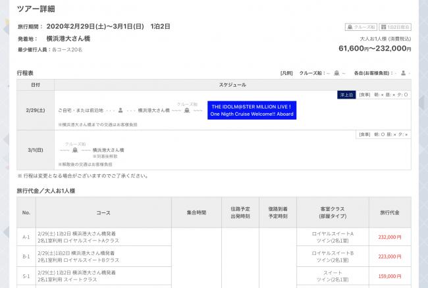Click the 往路予定出発時刻 column header

pyautogui.click(x=240, y=212)
